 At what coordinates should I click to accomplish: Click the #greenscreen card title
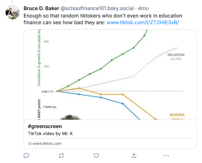tap(45, 126)
